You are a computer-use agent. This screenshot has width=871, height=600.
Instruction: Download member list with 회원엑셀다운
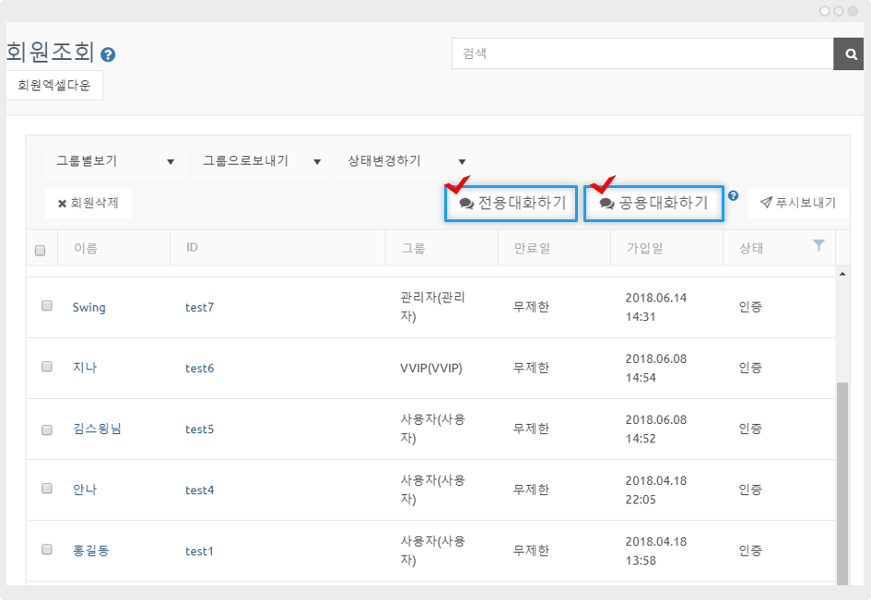click(x=54, y=86)
